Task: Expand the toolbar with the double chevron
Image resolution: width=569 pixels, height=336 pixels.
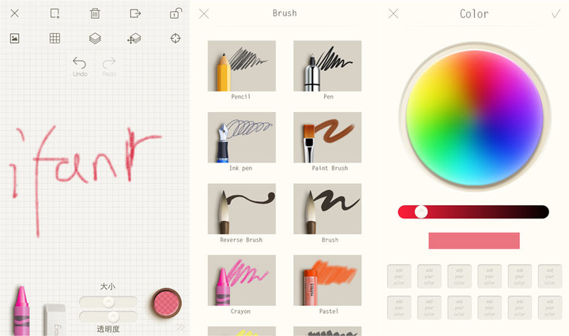Action: 180,327
